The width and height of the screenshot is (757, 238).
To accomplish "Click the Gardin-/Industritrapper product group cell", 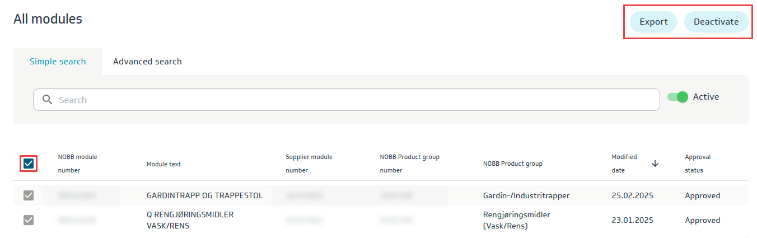I will (526, 195).
